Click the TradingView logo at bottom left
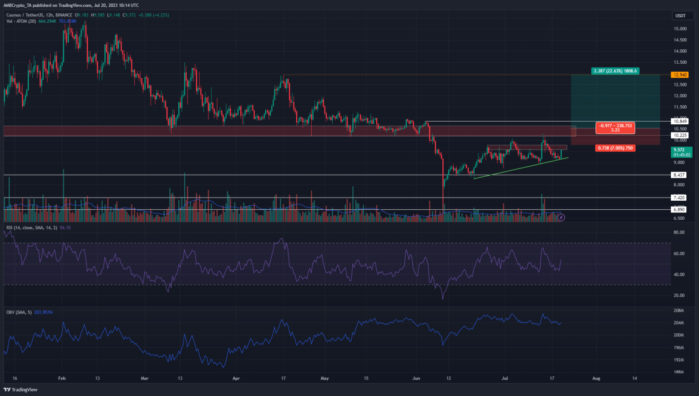 [x=20, y=390]
